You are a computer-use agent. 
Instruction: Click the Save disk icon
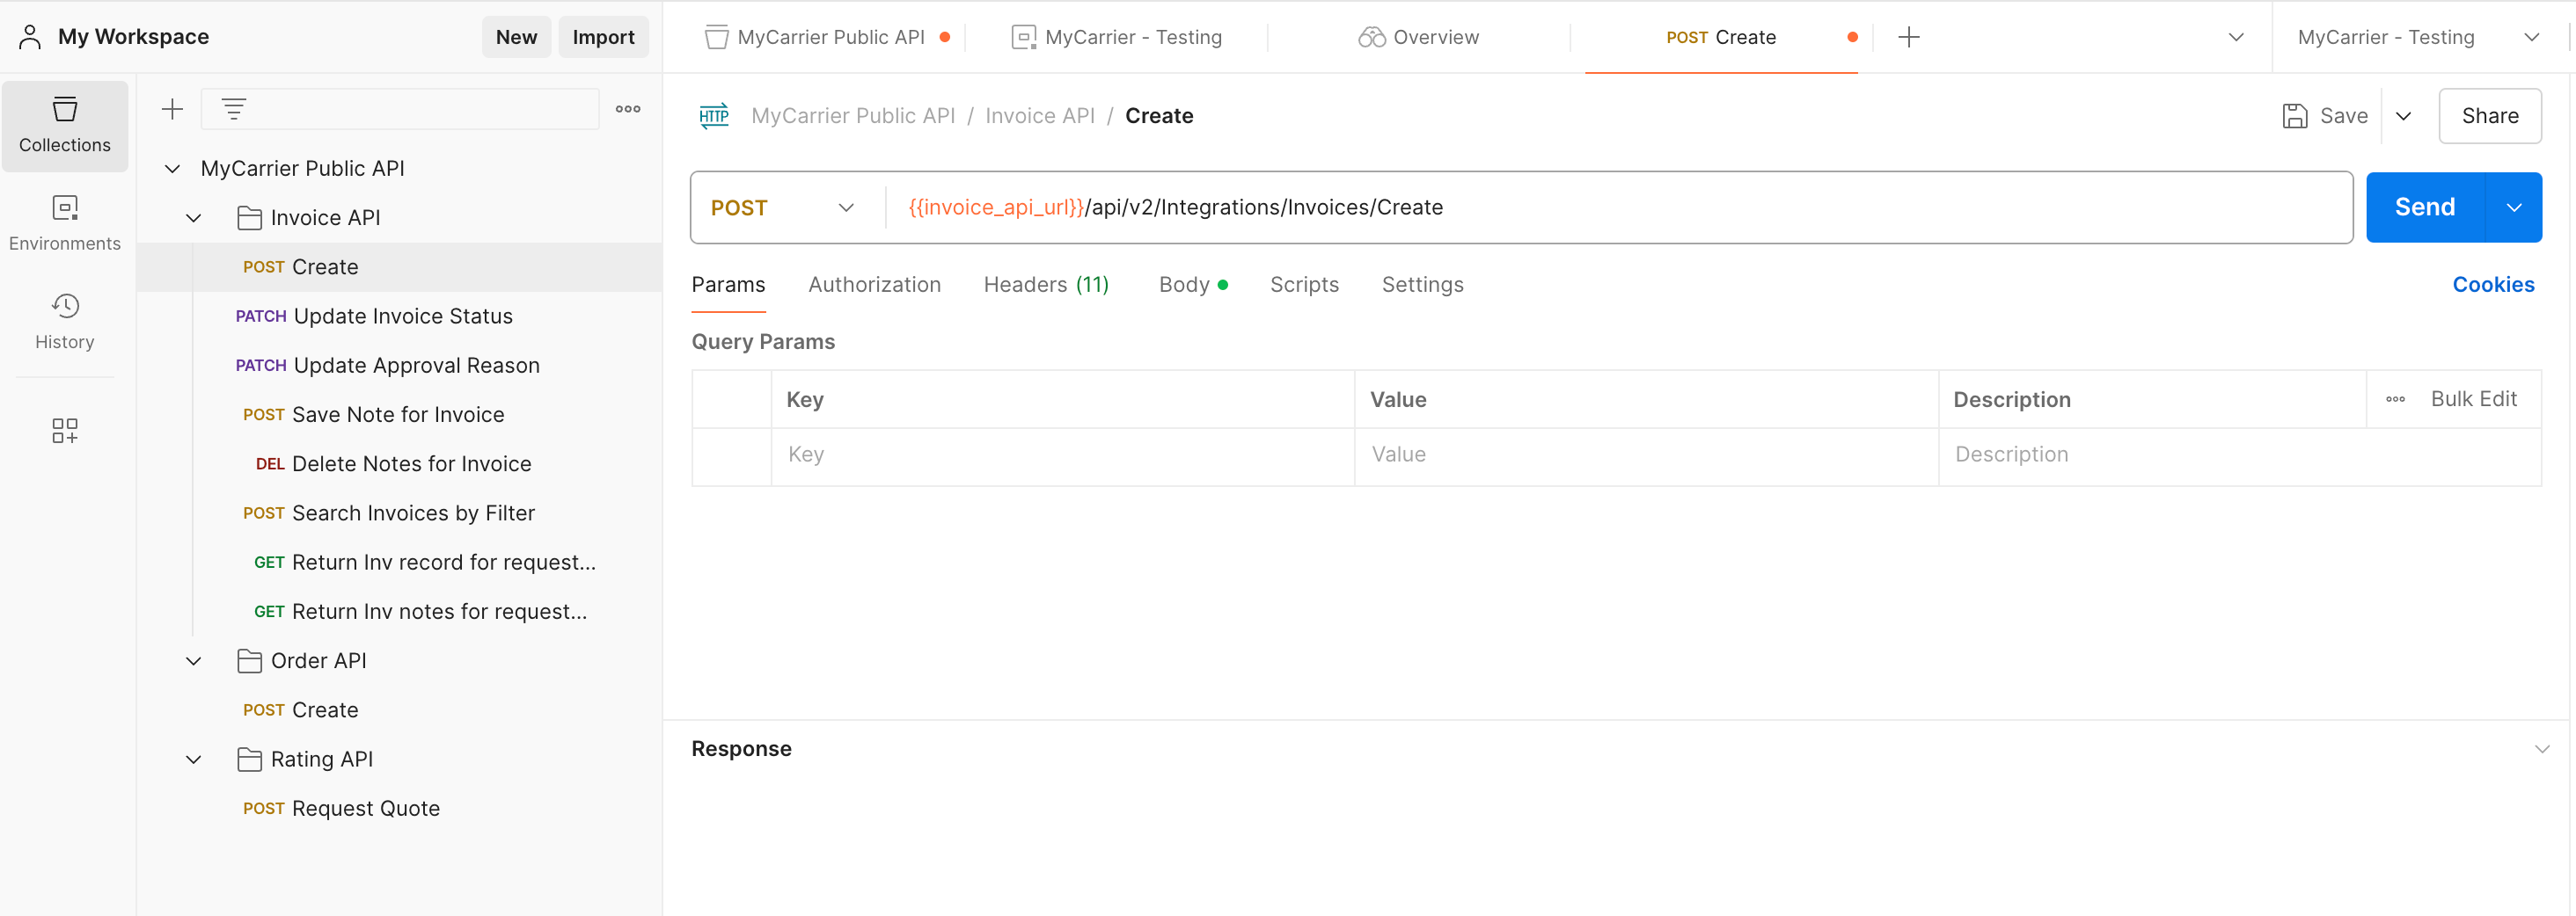pos(2295,116)
